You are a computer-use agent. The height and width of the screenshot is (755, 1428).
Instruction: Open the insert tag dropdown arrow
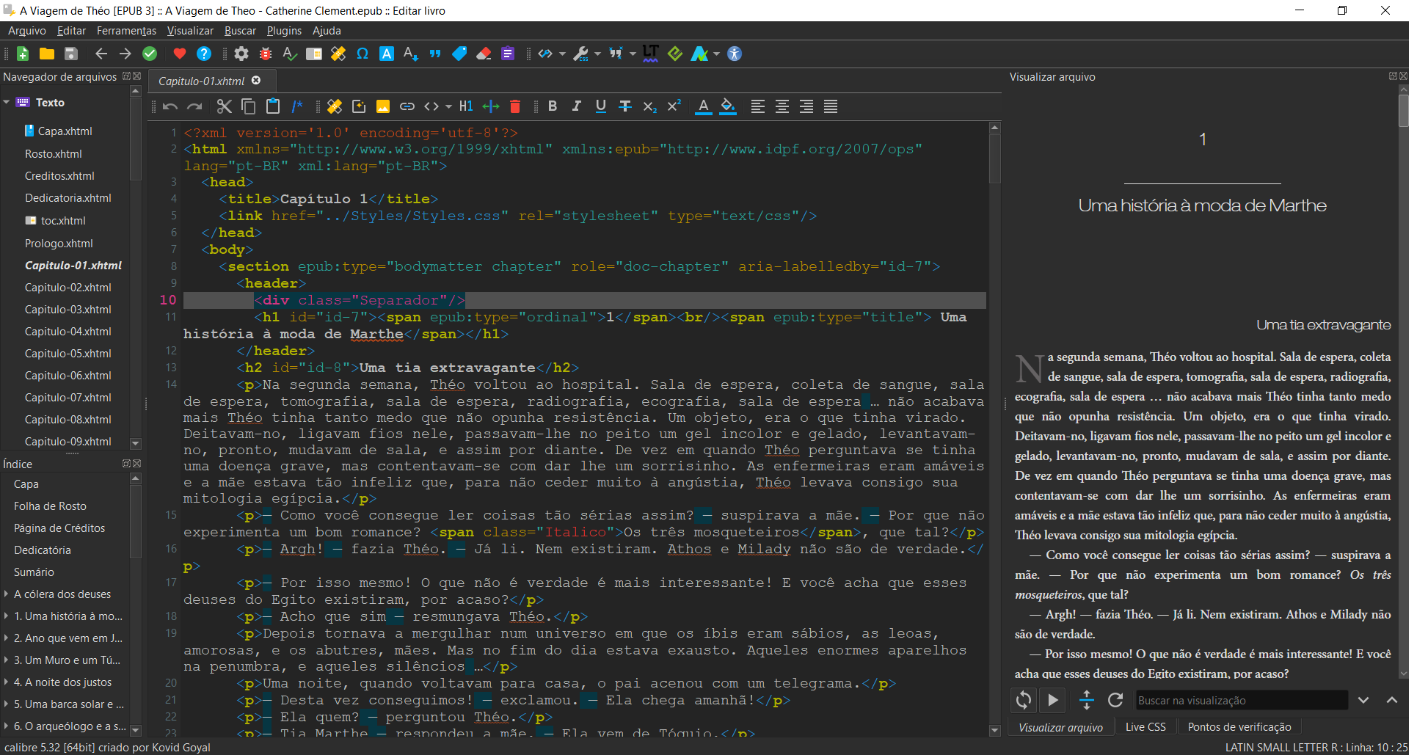point(448,107)
